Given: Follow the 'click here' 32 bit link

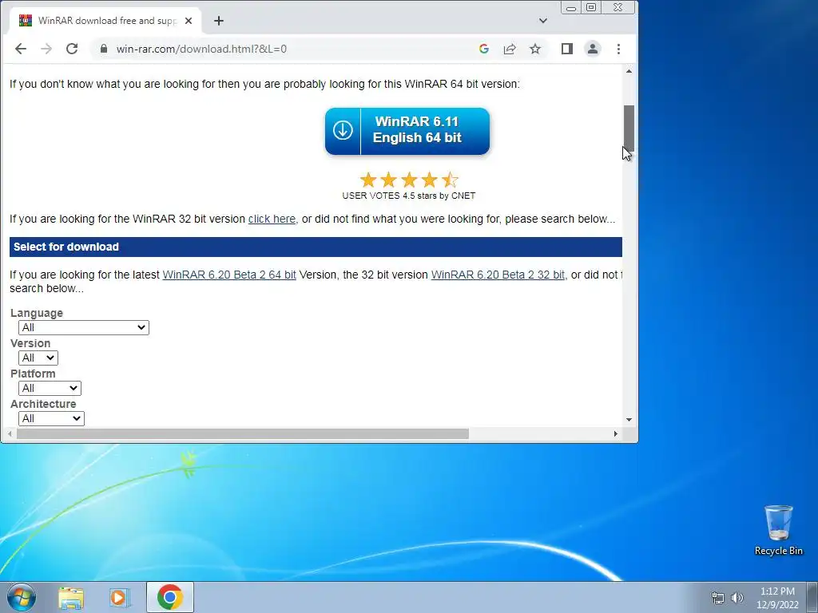Looking at the screenshot, I should tap(272, 219).
